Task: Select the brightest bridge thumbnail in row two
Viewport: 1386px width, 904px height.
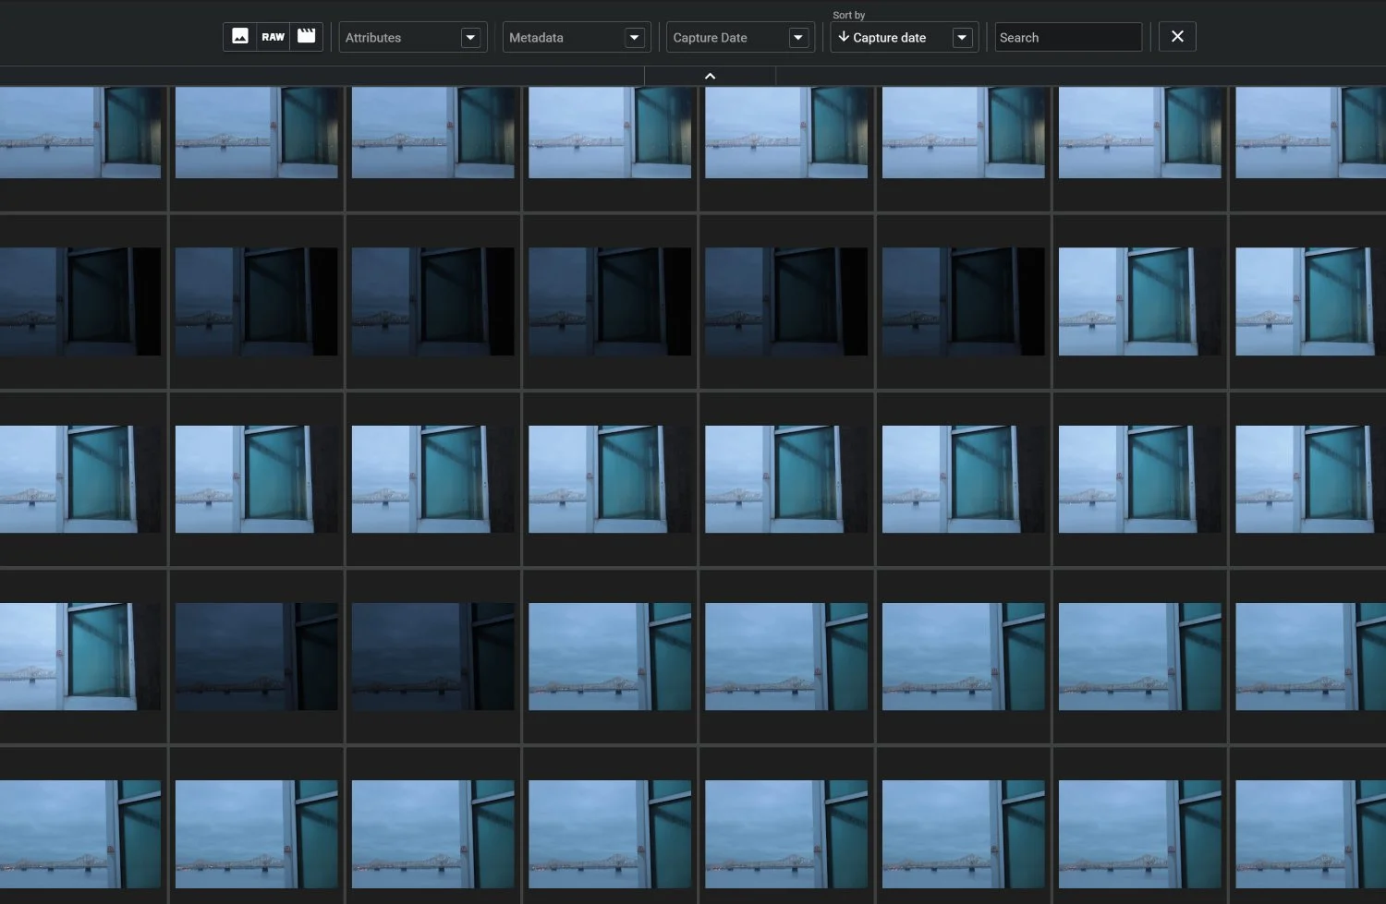Action: [x=1140, y=300]
